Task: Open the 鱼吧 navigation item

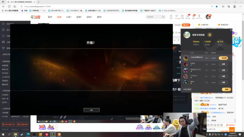Action: [x=99, y=17]
